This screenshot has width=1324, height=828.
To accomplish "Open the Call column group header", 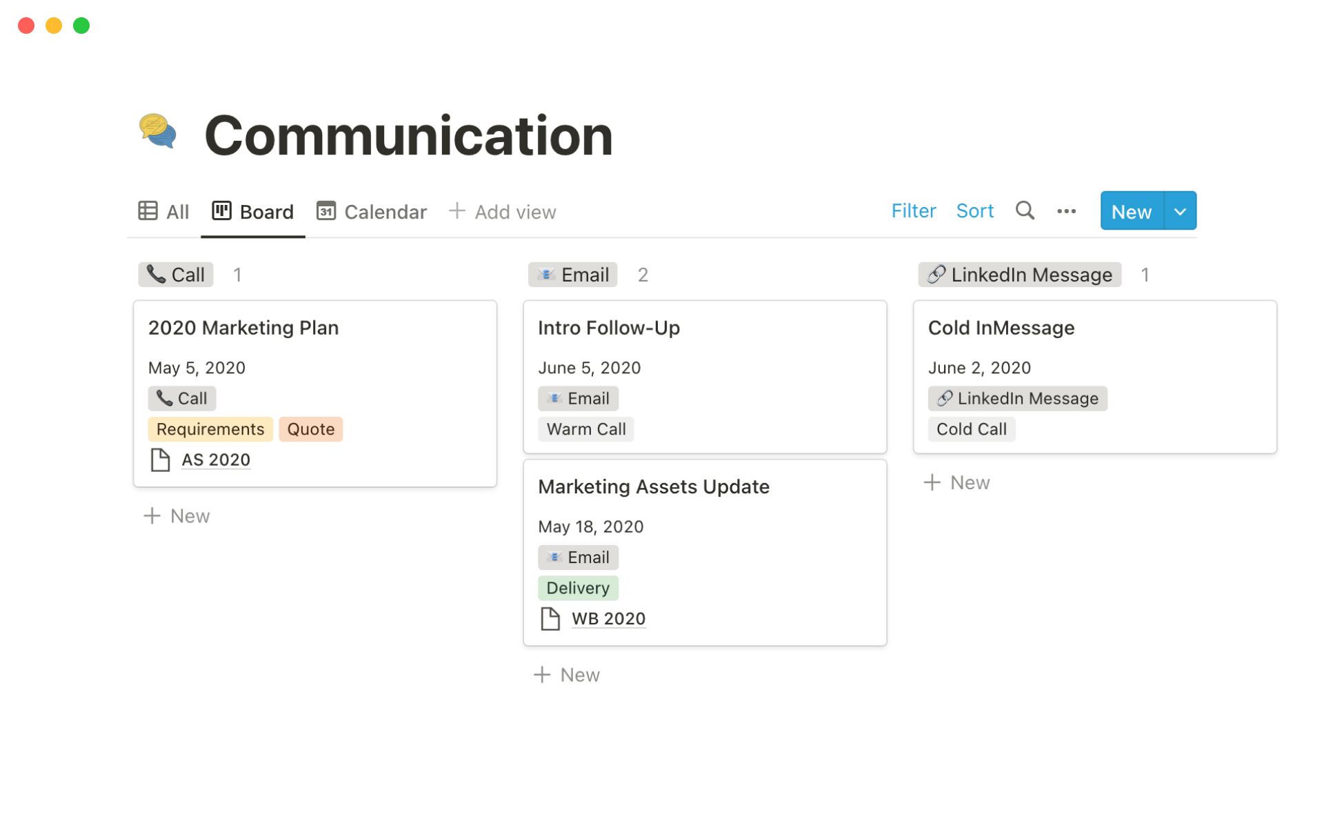I will coord(176,275).
